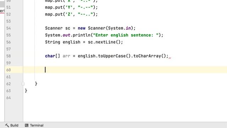Click 'toCharArray()' on line 58

click(x=149, y=56)
